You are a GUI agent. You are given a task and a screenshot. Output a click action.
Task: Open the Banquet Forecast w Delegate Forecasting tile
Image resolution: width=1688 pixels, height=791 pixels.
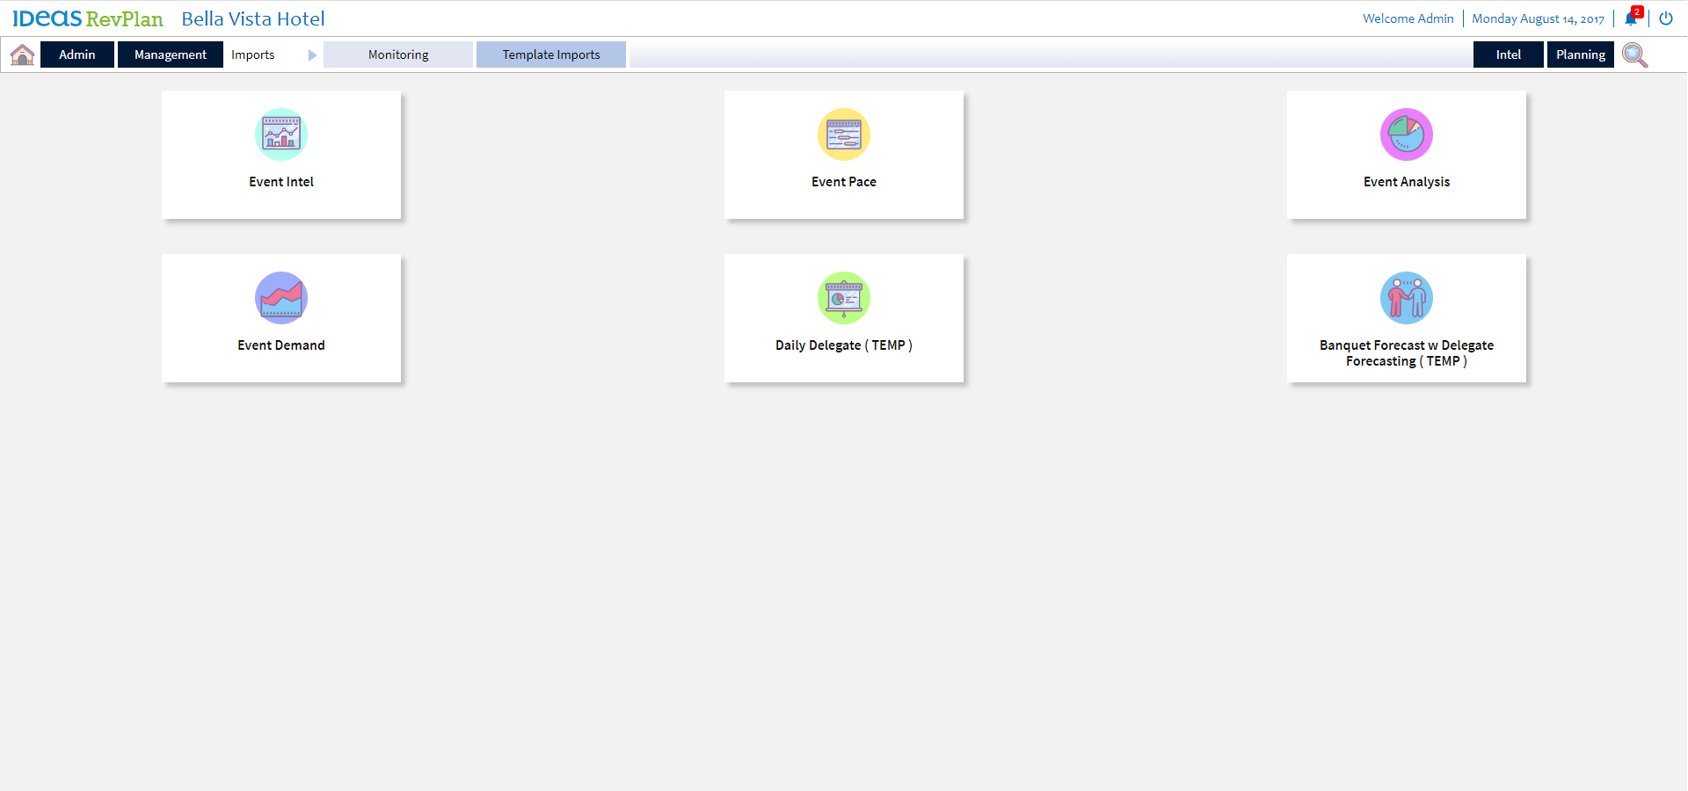pos(1405,318)
